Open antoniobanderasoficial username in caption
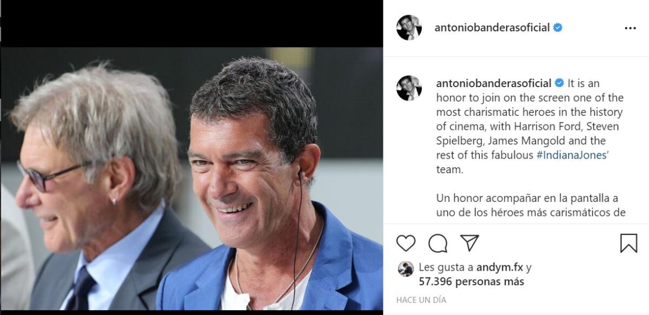 coord(493,83)
